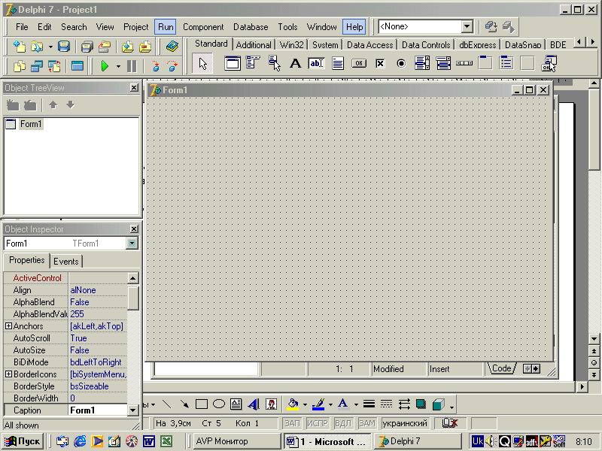Open the Project menu
The height and width of the screenshot is (451, 602).
[135, 27]
